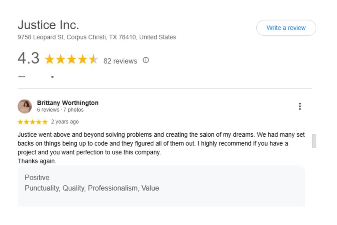
Task: Click the 4.3 rating score
Action: (x=28, y=59)
